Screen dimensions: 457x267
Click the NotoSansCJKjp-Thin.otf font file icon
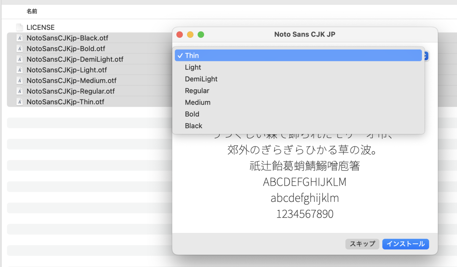point(19,102)
